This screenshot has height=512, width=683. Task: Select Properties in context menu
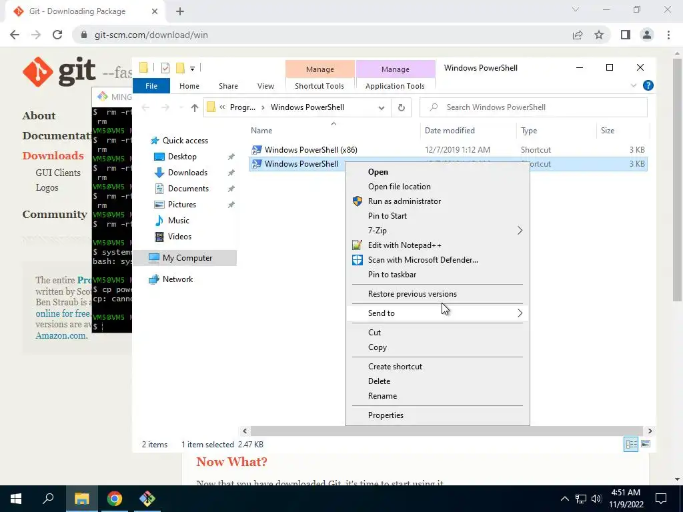click(386, 415)
